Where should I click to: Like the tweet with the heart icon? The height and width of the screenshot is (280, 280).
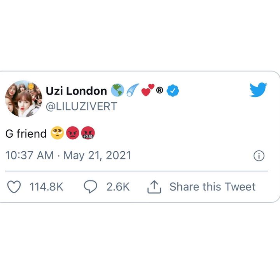coord(14,187)
